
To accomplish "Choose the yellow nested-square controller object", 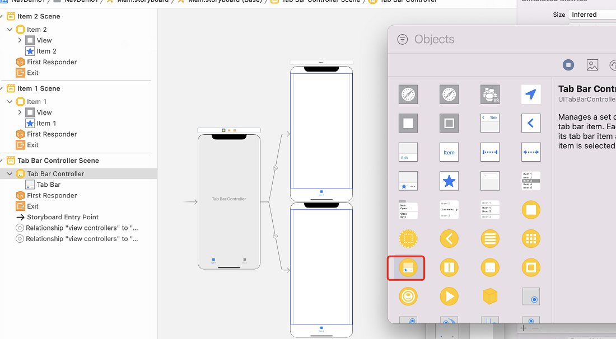I will tap(531, 267).
